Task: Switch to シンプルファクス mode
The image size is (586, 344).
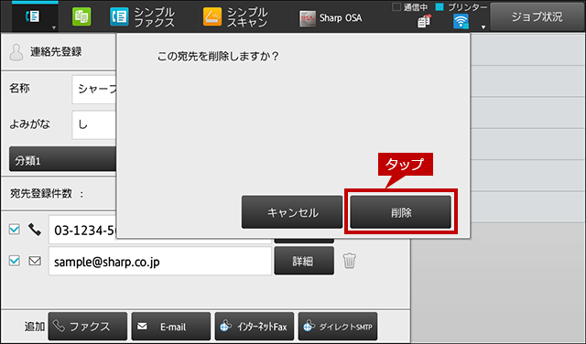Action: click(x=143, y=17)
